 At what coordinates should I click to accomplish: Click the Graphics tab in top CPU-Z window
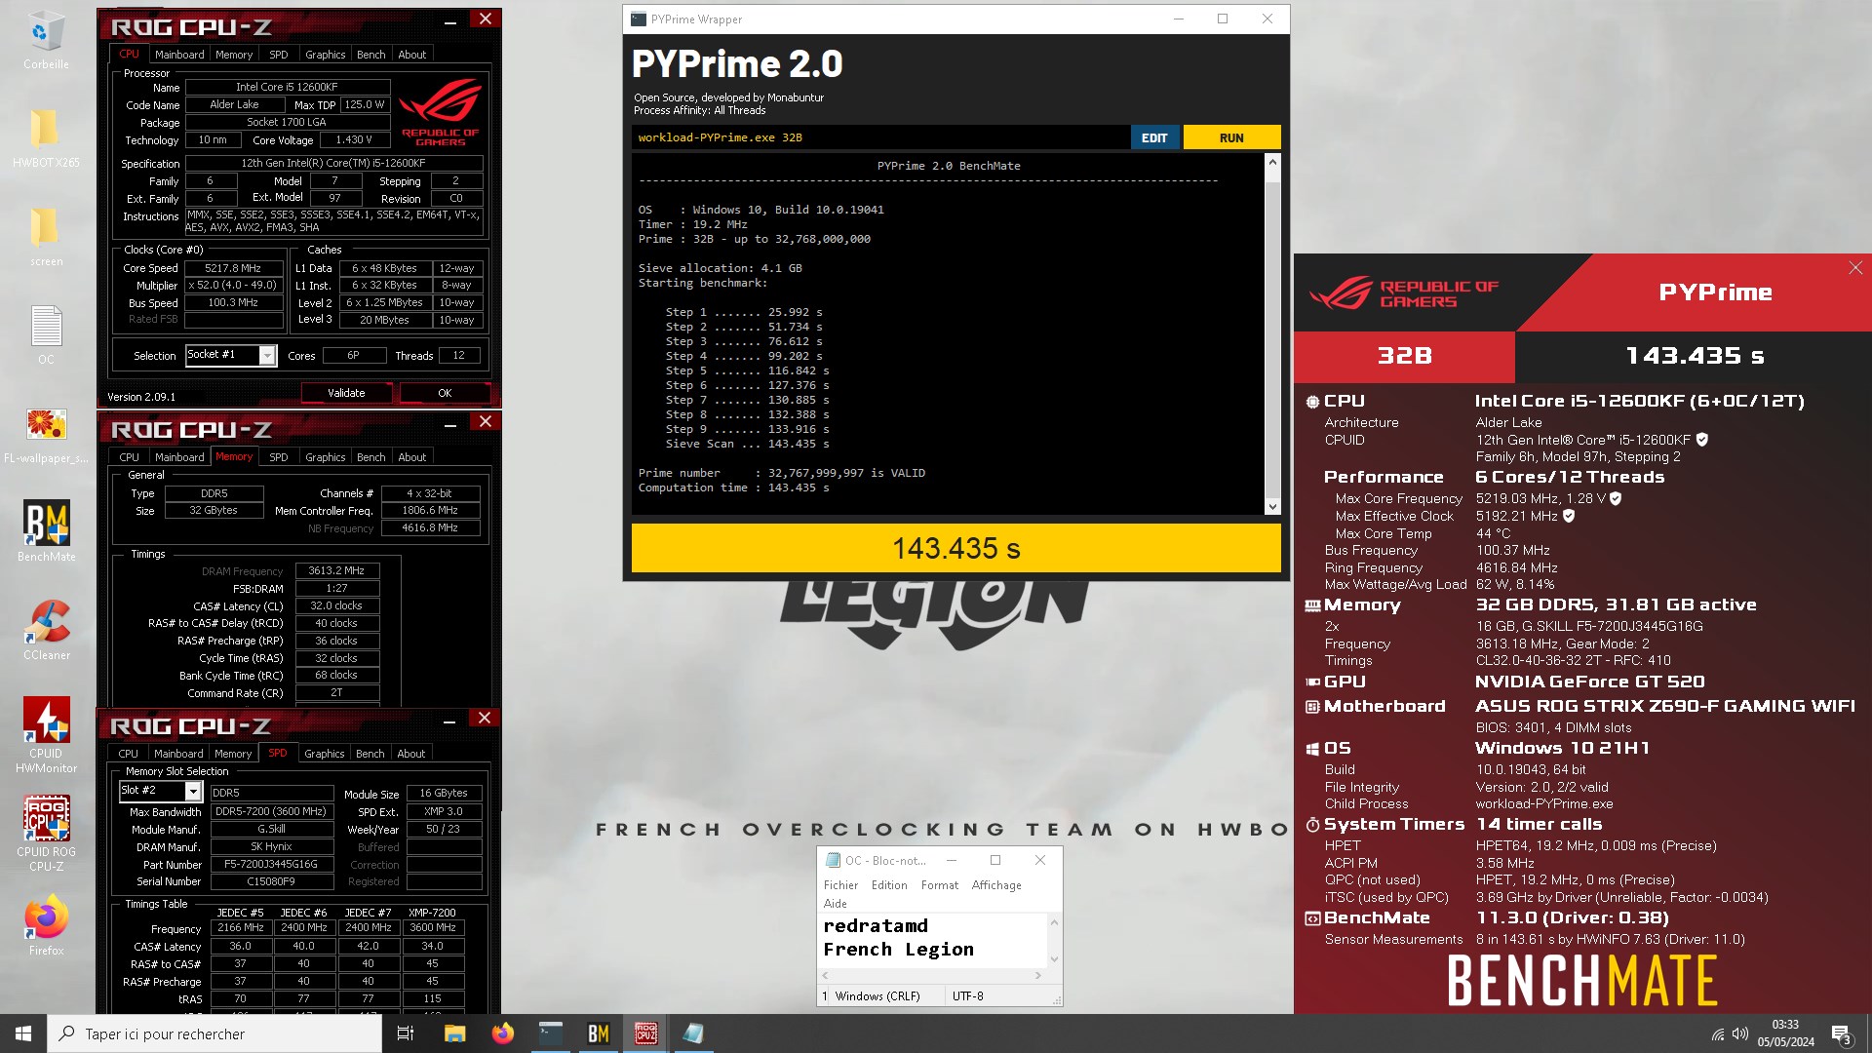pyautogui.click(x=326, y=55)
